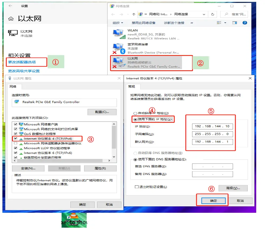The width and height of the screenshot is (265, 229).
Task: Click the 子网掩码 input field
Action: [212, 134]
